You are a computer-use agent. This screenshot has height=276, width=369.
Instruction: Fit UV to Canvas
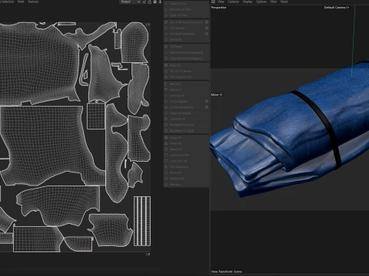coord(186,71)
